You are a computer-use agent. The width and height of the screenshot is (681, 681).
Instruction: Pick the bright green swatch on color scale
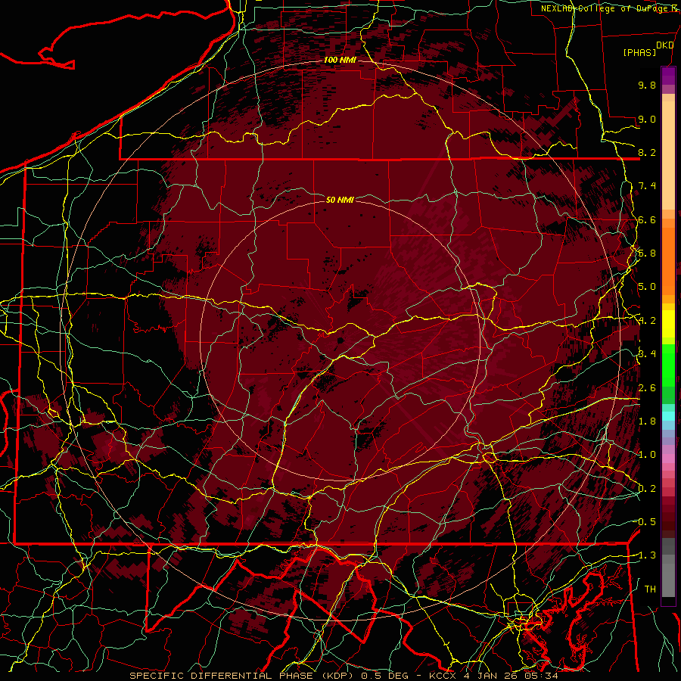668,365
